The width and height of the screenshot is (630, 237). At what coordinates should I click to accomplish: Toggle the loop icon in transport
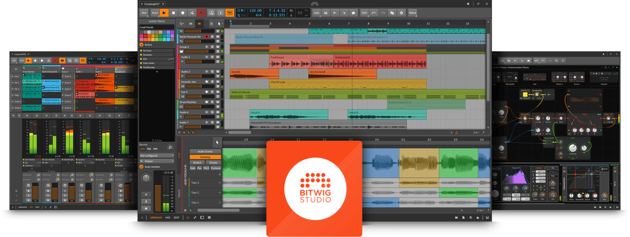299,13
